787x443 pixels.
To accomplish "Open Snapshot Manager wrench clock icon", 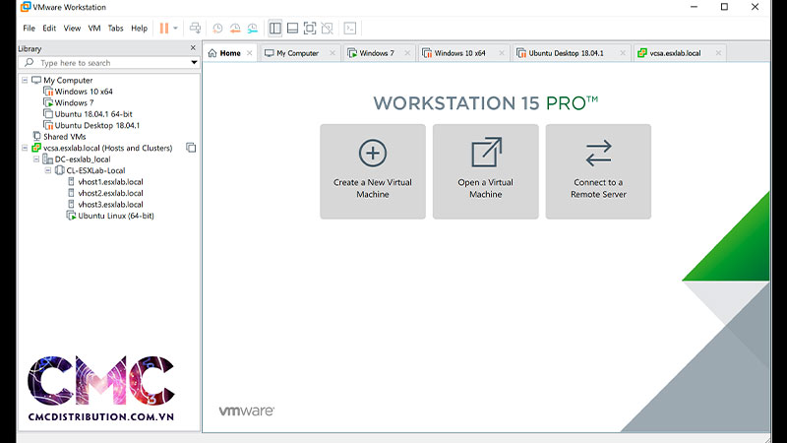I will coord(253,29).
